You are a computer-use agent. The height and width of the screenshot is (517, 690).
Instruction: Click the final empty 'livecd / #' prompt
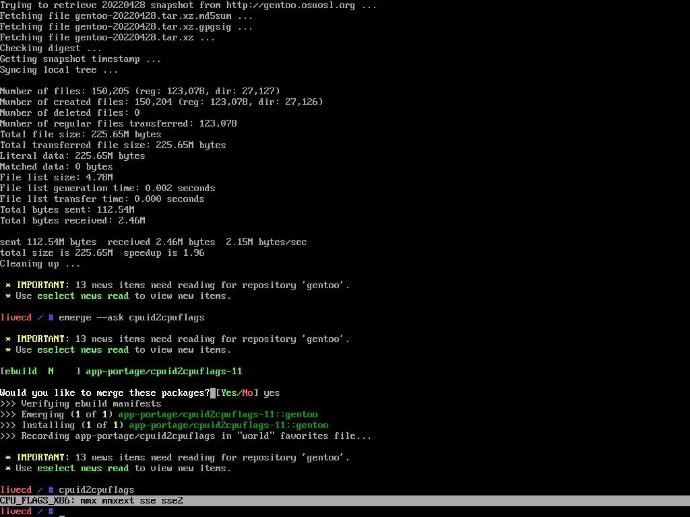click(27, 512)
